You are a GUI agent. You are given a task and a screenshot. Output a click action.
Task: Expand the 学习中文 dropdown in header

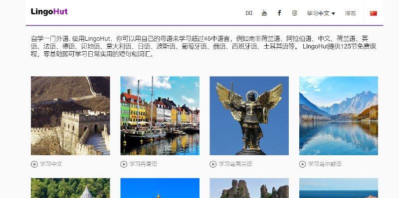click(321, 13)
